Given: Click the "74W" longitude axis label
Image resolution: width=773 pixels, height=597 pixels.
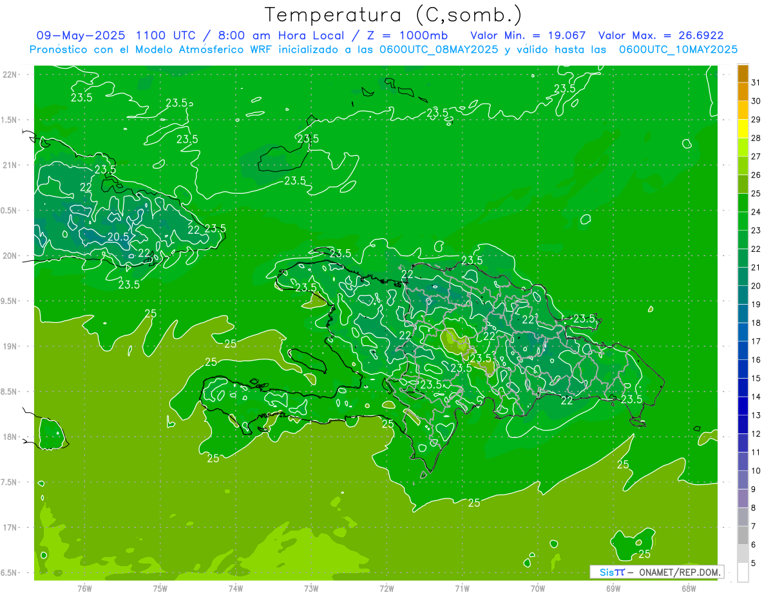Looking at the screenshot, I should point(235,588).
